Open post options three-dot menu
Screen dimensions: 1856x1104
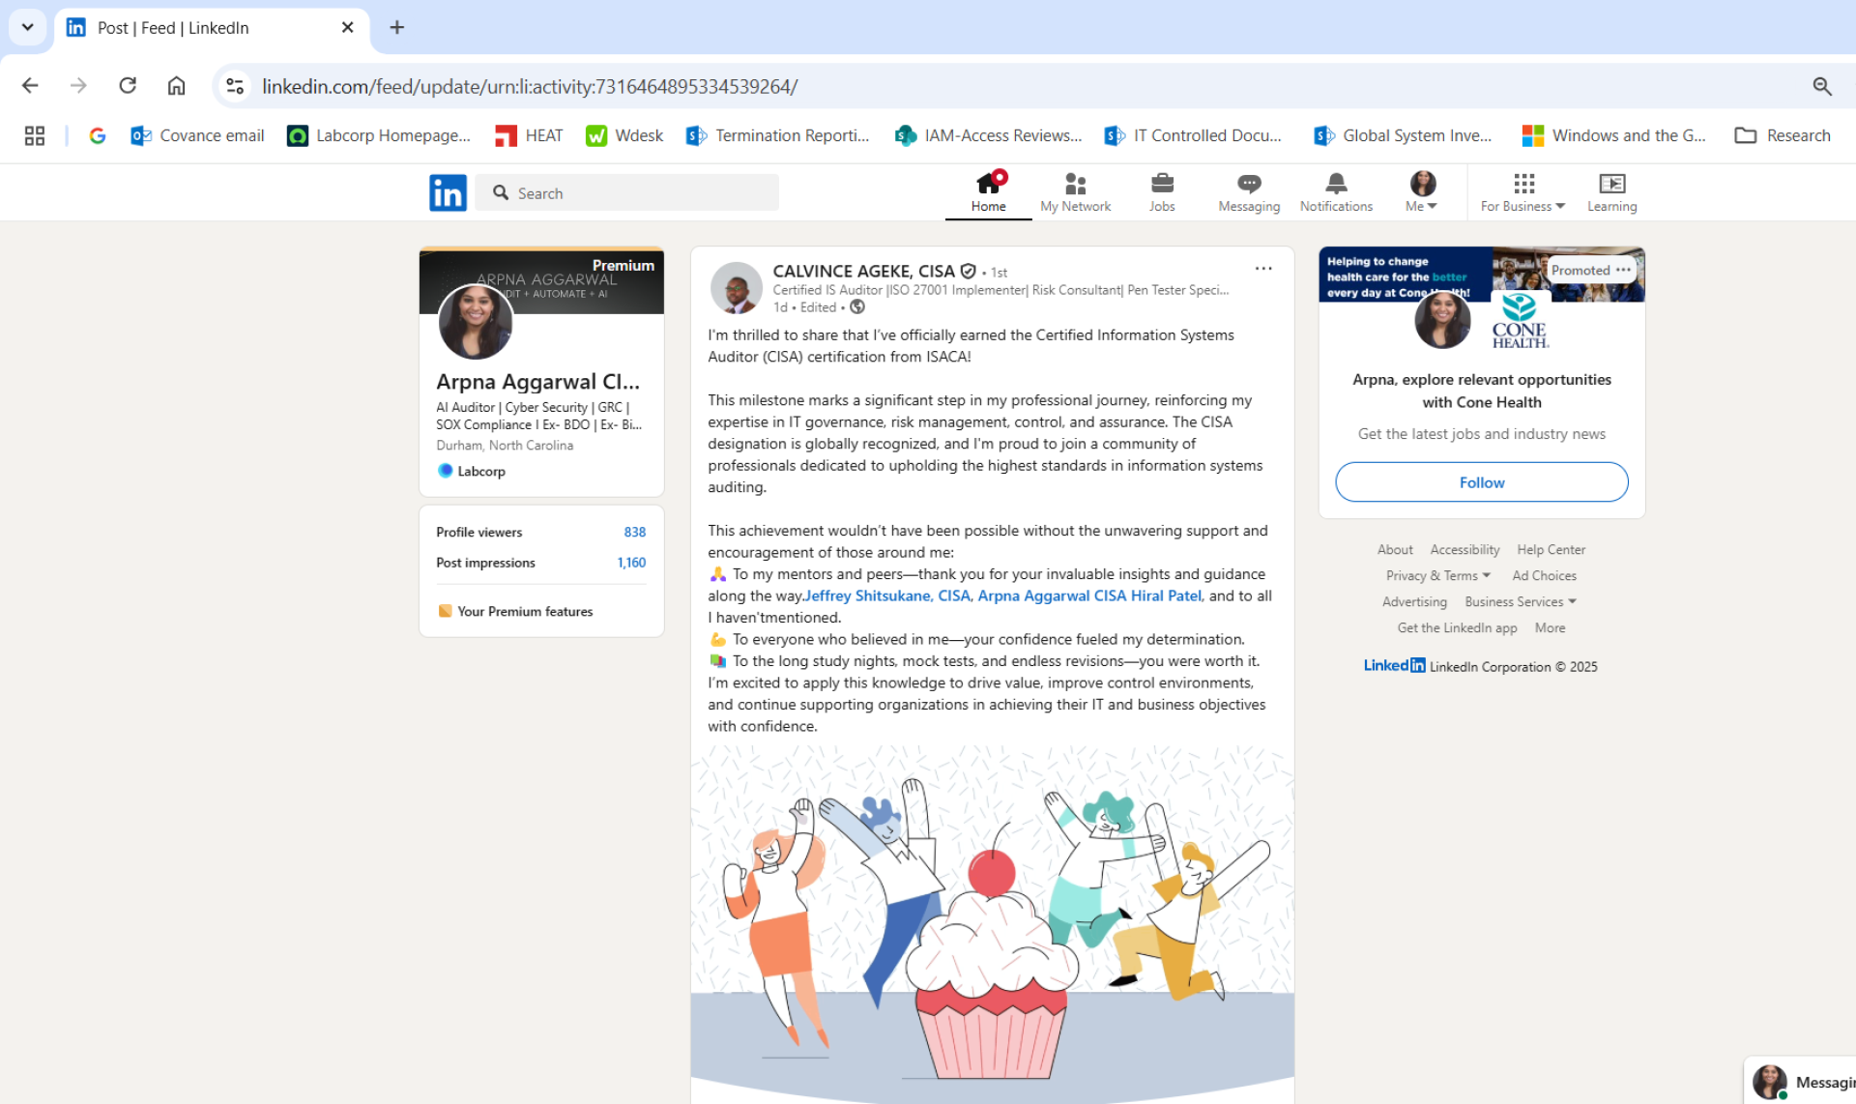[1262, 269]
